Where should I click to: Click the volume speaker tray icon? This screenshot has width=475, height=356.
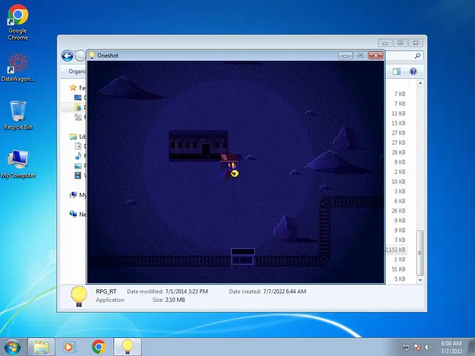(x=428, y=347)
